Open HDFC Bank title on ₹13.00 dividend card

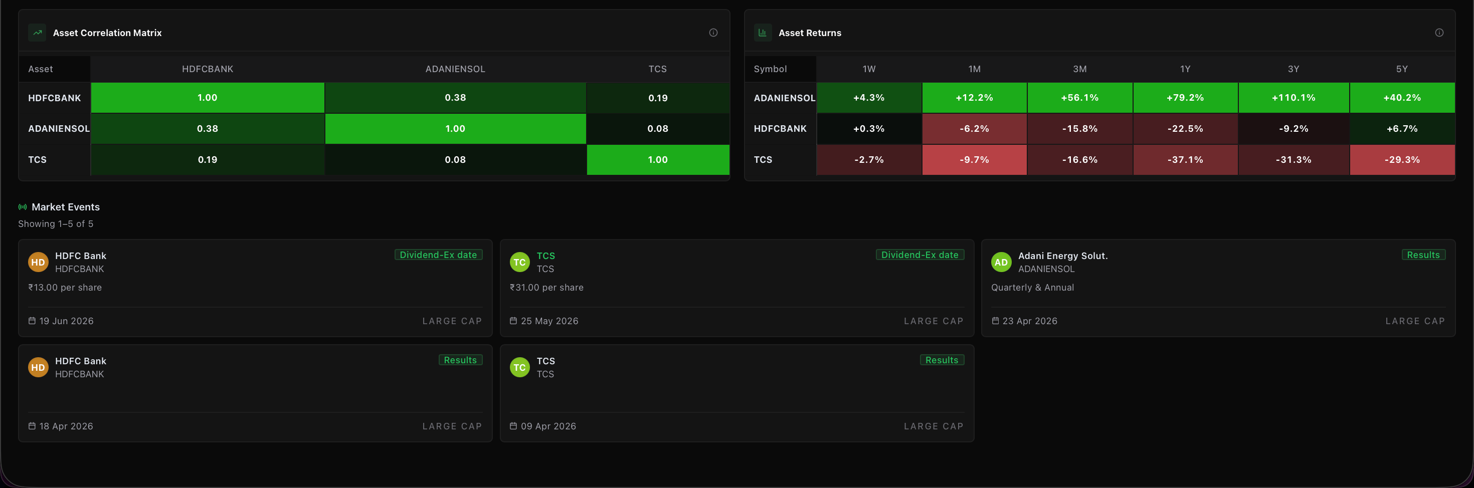coord(81,256)
